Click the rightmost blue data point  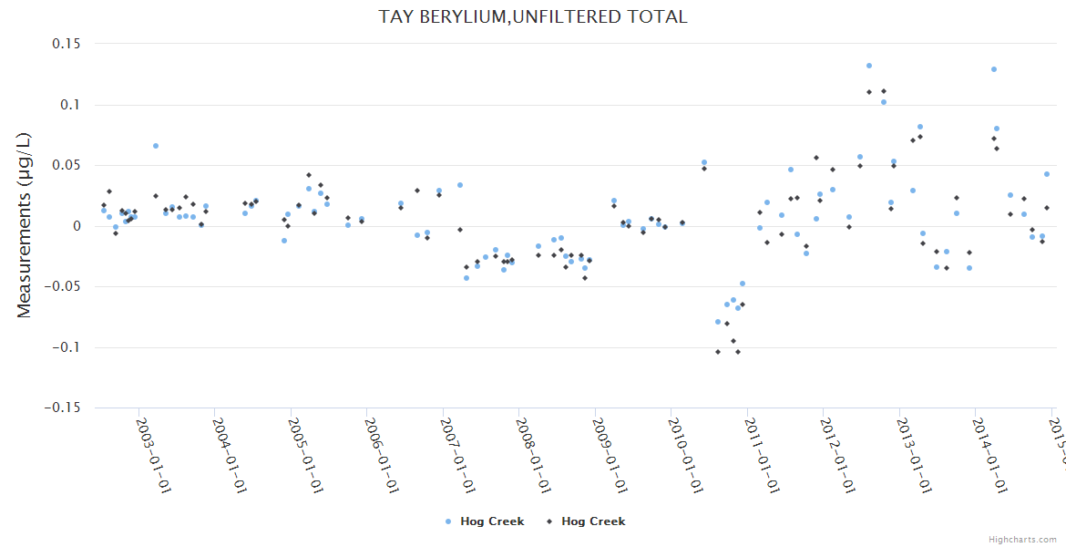pos(1047,174)
